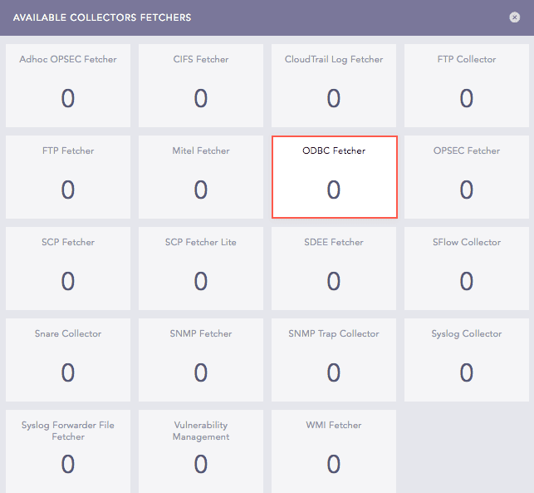The image size is (534, 493).
Task: Click the SFlow Collector tile
Action: pos(467,269)
